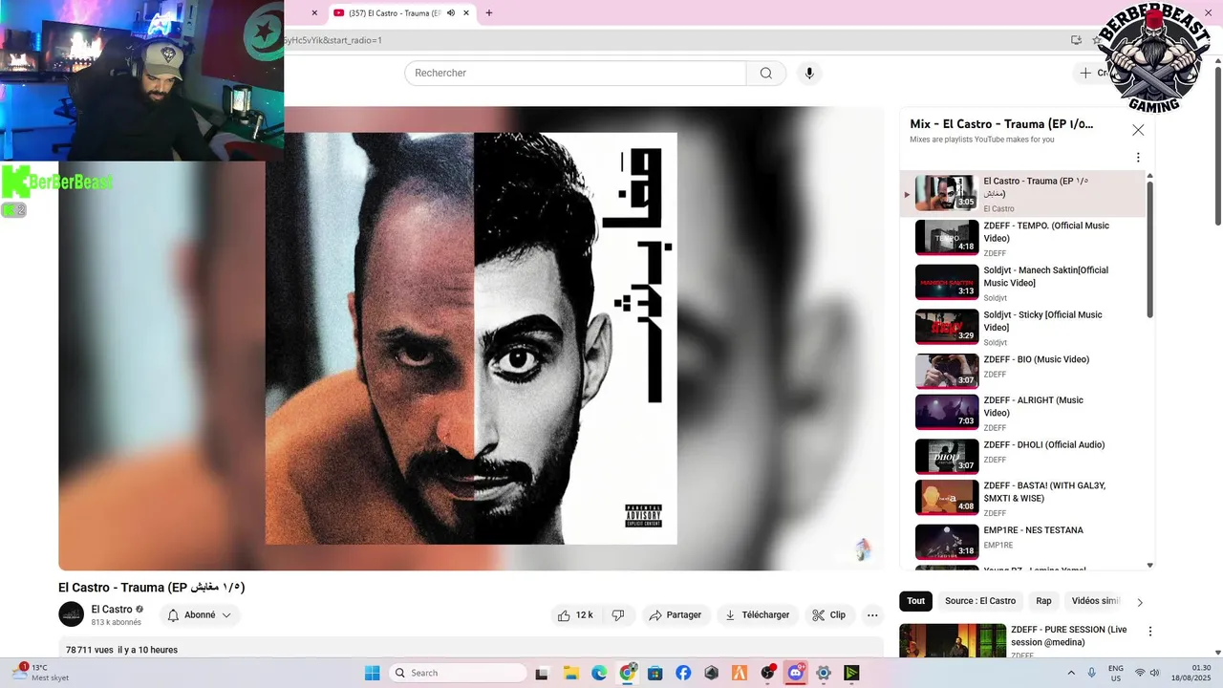Viewport: 1223px width, 688px height.
Task: Open Settings gear app in taskbar
Action: click(x=824, y=673)
